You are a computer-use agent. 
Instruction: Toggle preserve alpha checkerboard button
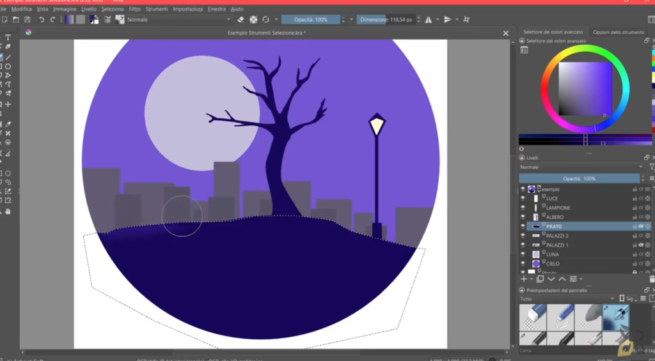(253, 20)
